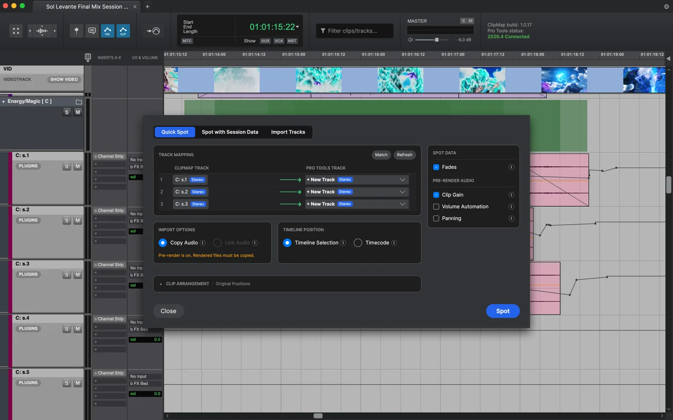The width and height of the screenshot is (673, 420).
Task: Open the comments speech bubble icon
Action: click(x=92, y=31)
